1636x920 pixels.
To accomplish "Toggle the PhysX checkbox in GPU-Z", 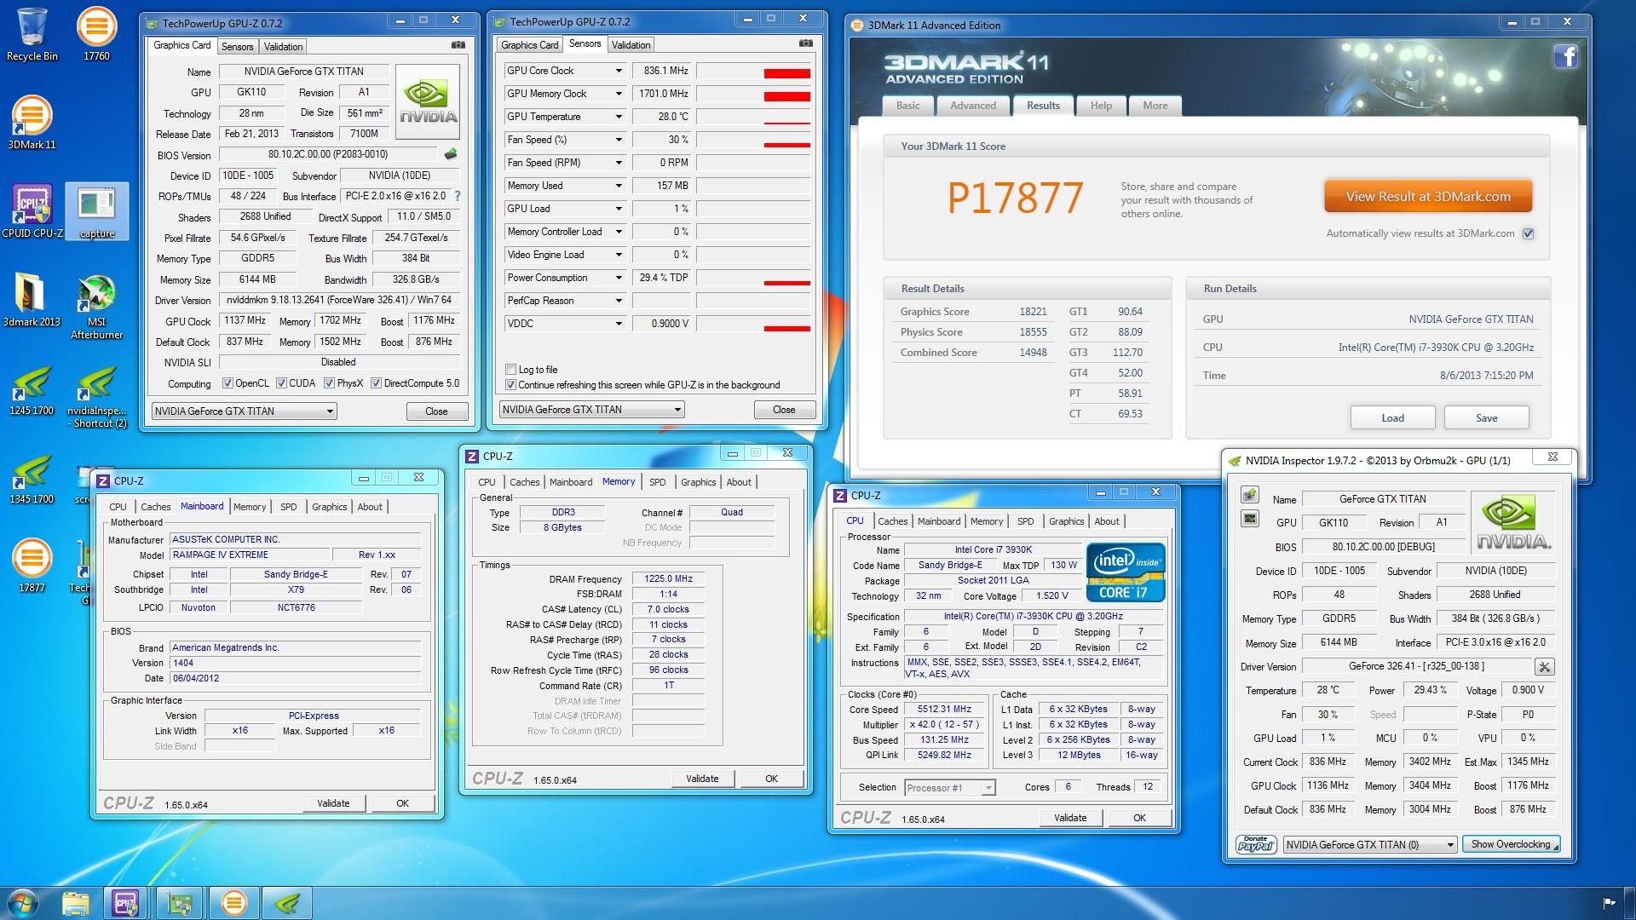I will coord(330,383).
